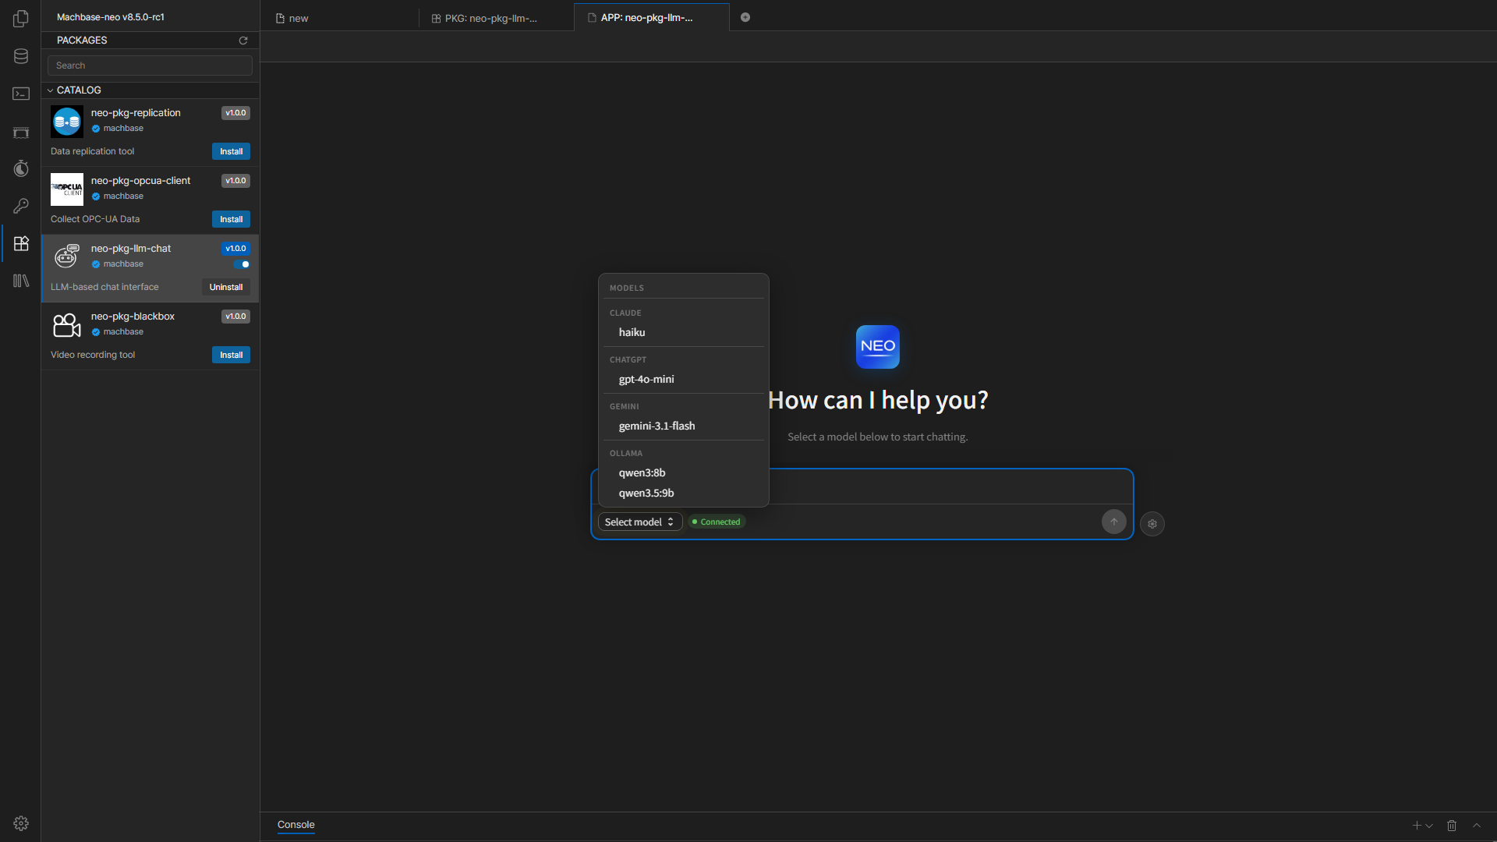Refresh the packages list
The image size is (1497, 842).
pyautogui.click(x=243, y=41)
